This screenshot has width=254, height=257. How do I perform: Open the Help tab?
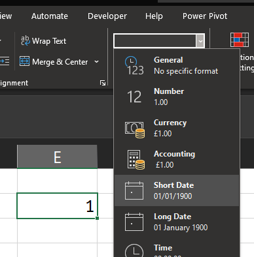154,16
